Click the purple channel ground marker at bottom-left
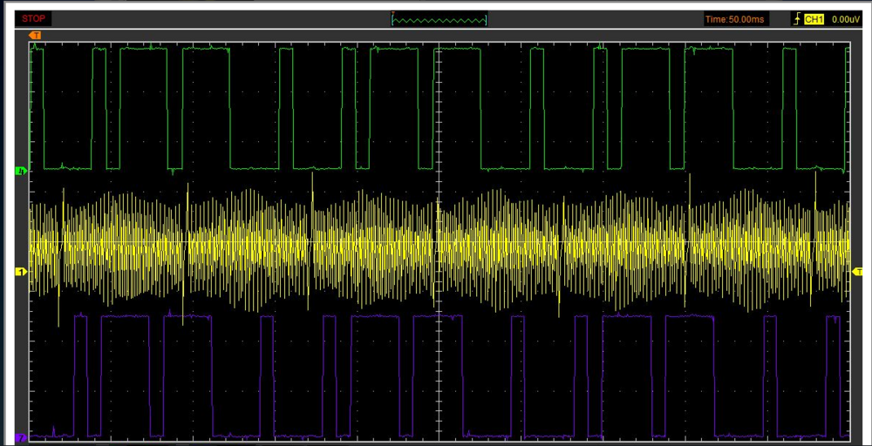The height and width of the screenshot is (446, 872). click(x=21, y=436)
